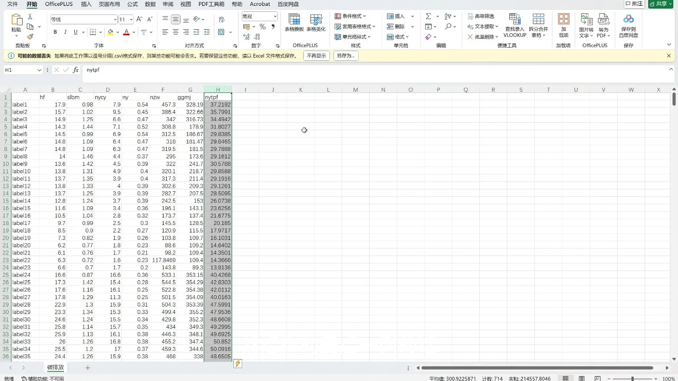Image resolution: width=678 pixels, height=381 pixels.
Task: Click the 另存为... Save As button
Action: [x=346, y=56]
